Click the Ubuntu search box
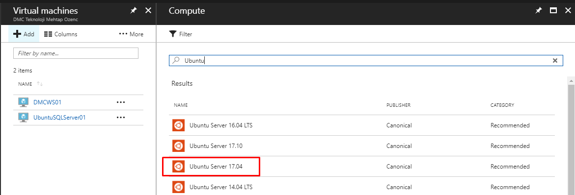This screenshot has height=195, width=575. coord(366,61)
